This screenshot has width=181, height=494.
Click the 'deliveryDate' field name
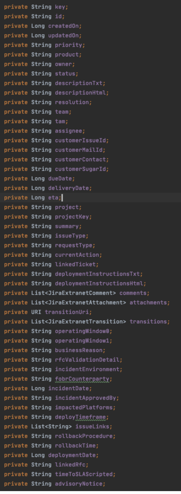(68, 188)
